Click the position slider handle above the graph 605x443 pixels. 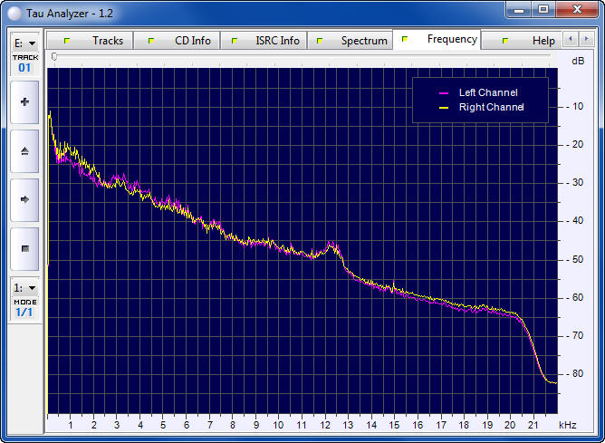tap(54, 56)
